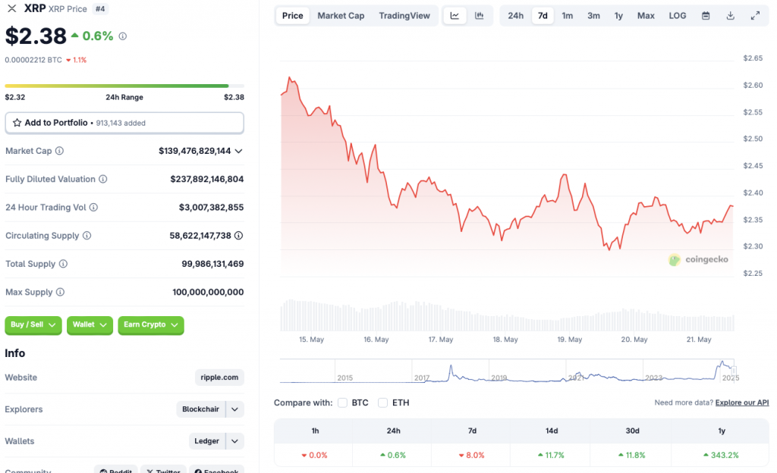This screenshot has width=777, height=473.
Task: Open the calendar date range picker icon
Action: (x=706, y=15)
